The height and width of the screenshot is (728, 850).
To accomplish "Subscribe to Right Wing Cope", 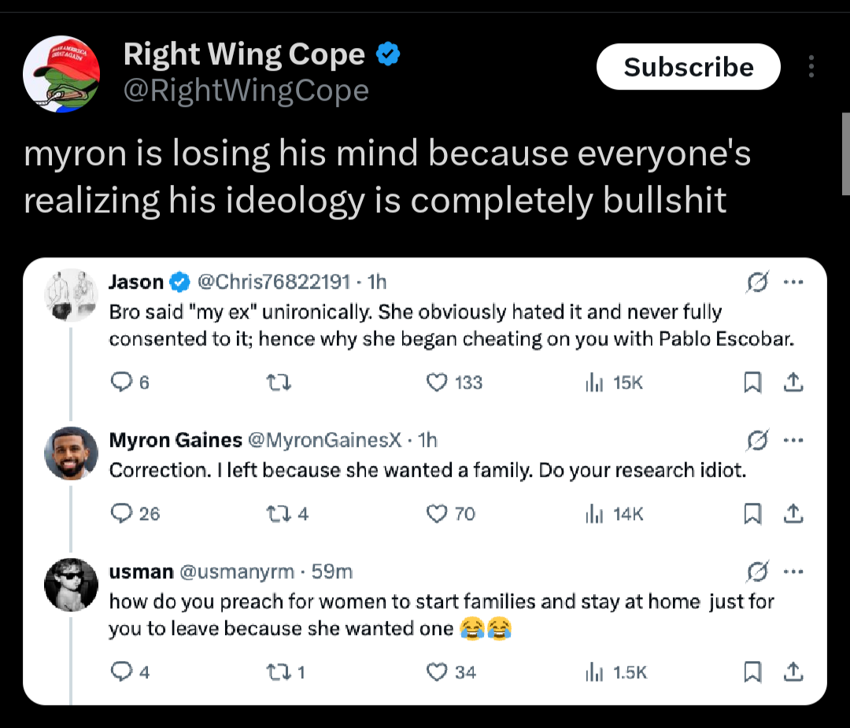I will 689,67.
